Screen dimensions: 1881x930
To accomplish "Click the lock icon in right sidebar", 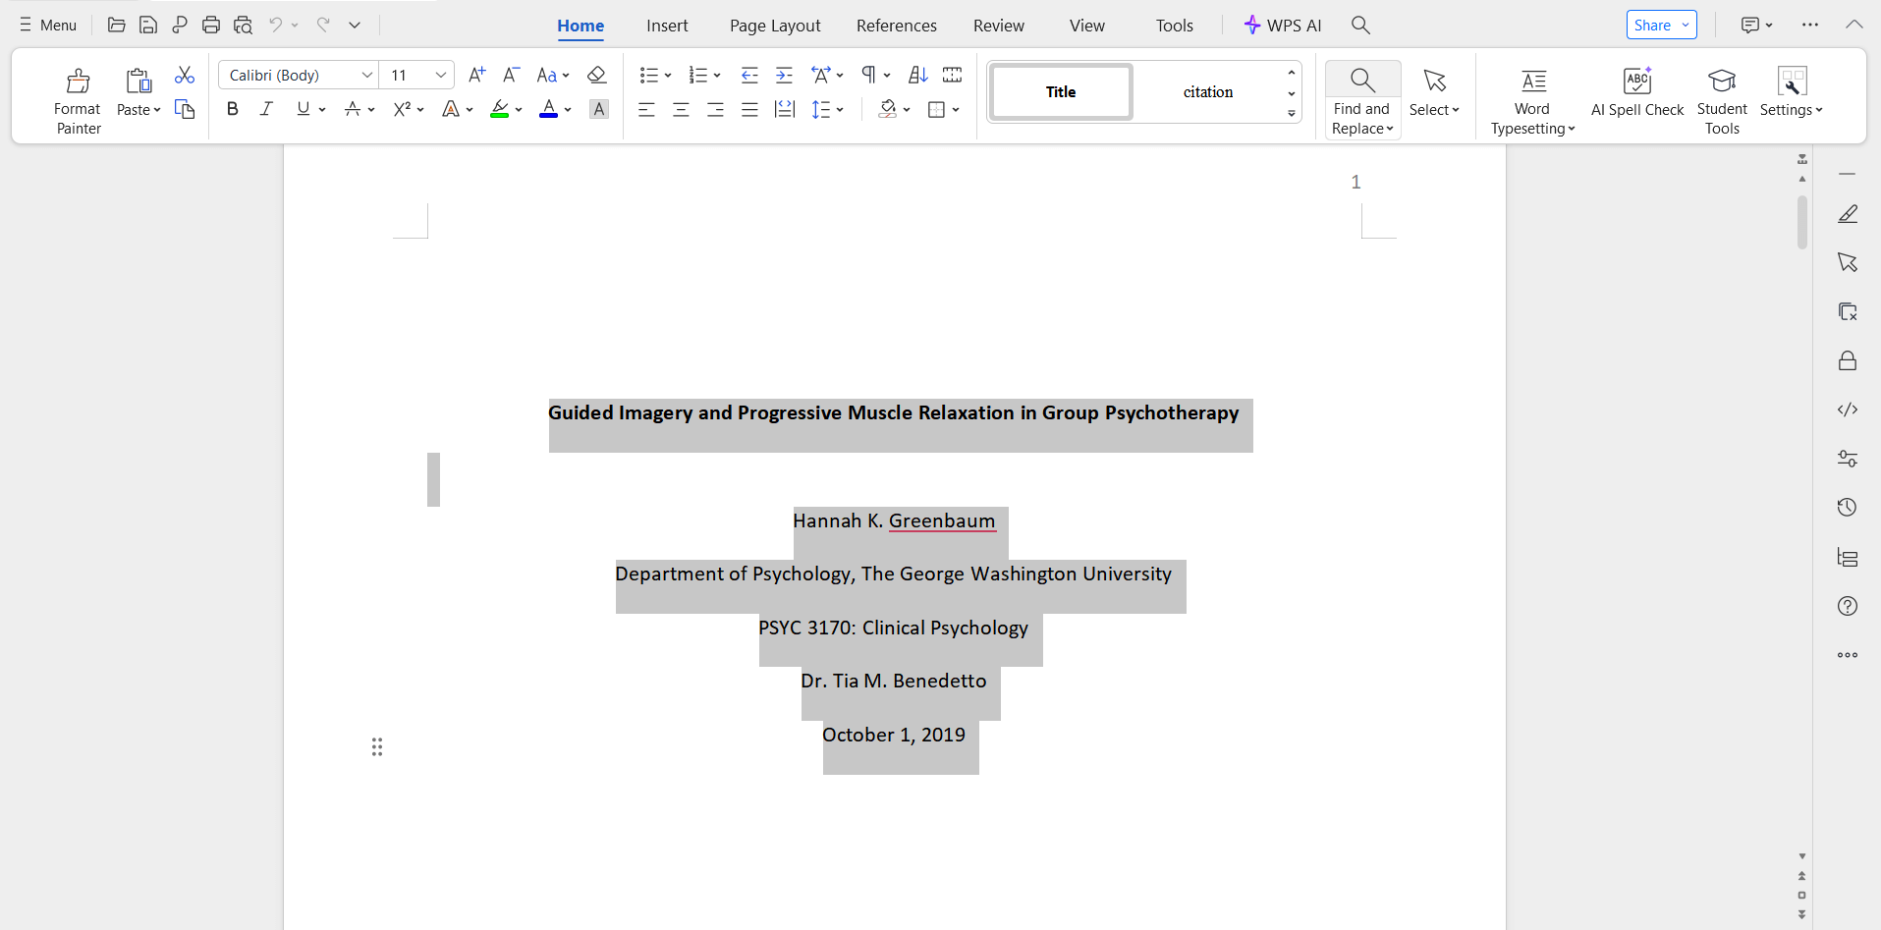I will [1848, 360].
